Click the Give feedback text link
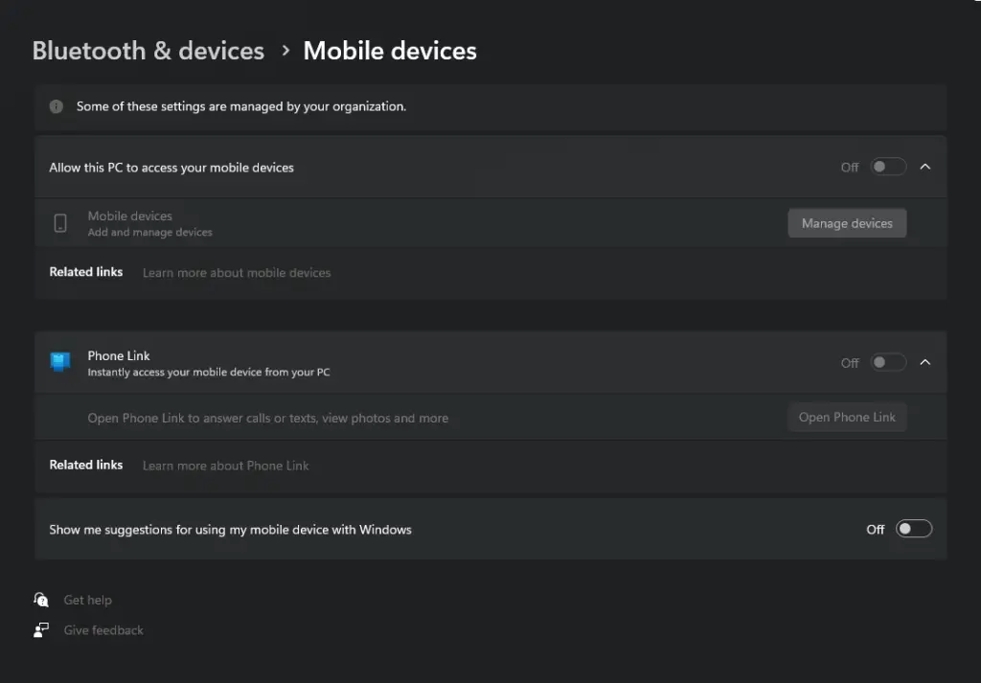The width and height of the screenshot is (981, 683). pos(103,630)
